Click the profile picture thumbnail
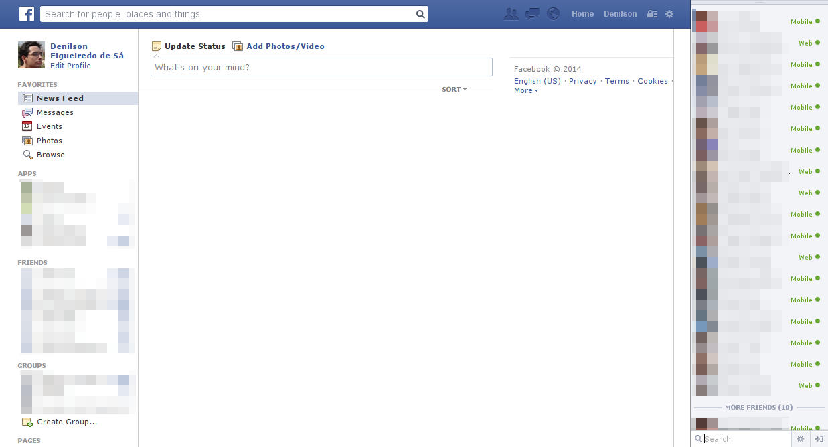This screenshot has width=828, height=447. [x=31, y=55]
